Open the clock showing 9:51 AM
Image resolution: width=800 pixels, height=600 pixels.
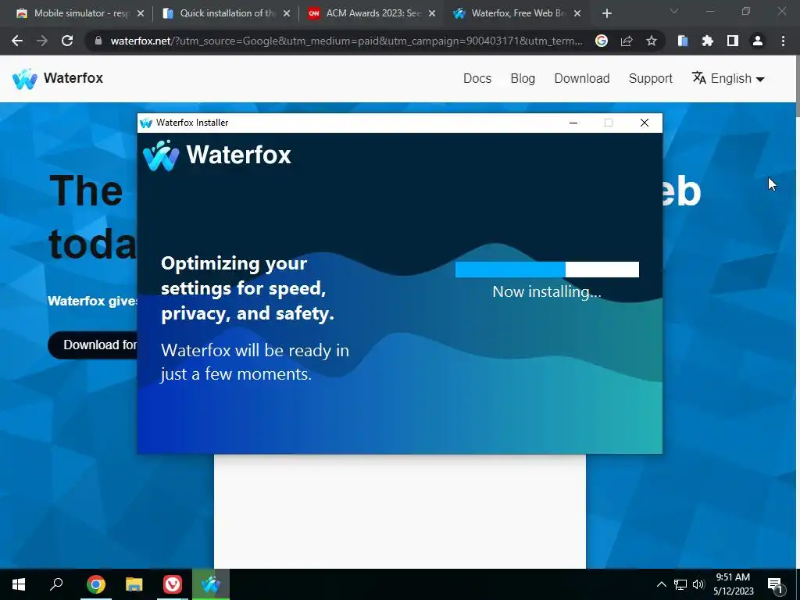coord(733,584)
